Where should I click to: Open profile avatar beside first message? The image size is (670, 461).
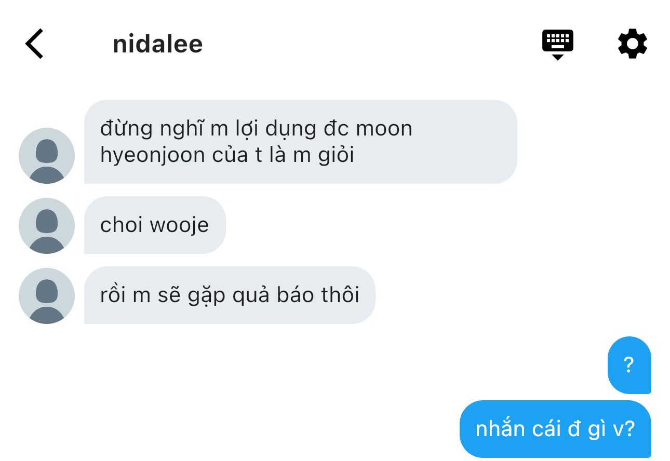pos(47,156)
